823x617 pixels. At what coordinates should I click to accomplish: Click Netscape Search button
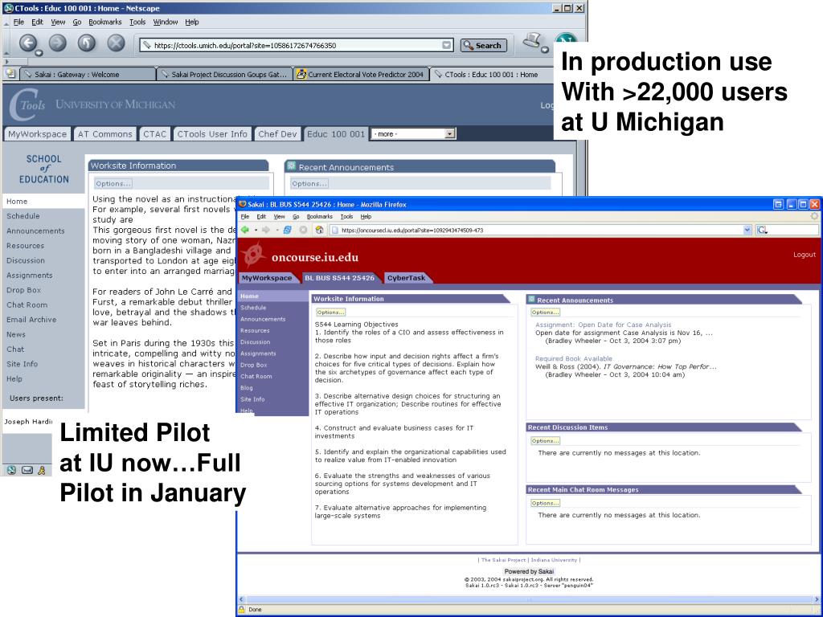483,46
